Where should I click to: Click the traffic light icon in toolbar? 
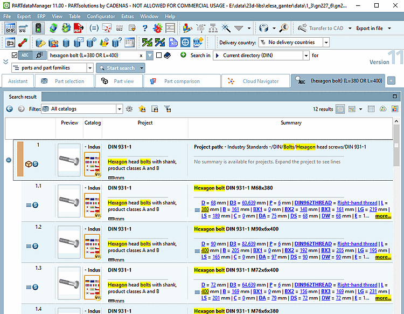pos(39,28)
